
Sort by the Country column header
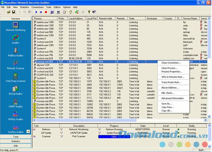pos(169,18)
